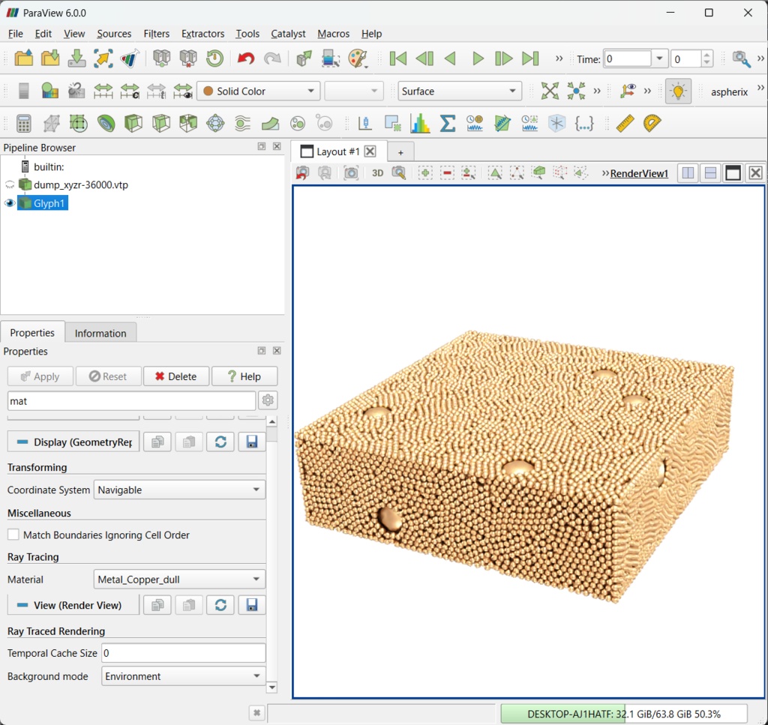Open the Solid Color coloring selector

coord(258,90)
